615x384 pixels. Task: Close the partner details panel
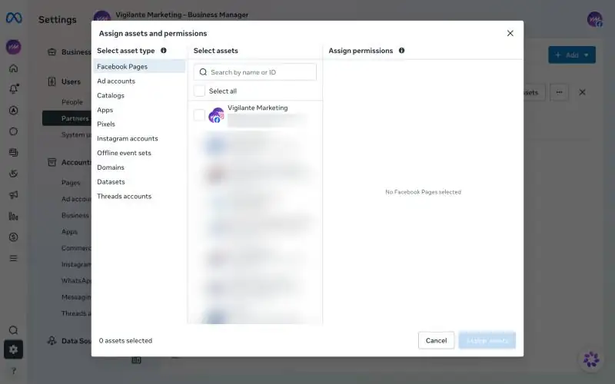[582, 92]
